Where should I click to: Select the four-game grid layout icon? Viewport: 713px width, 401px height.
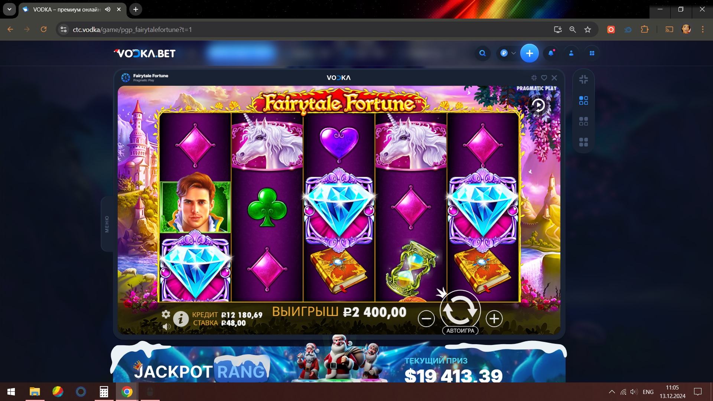pos(583,142)
